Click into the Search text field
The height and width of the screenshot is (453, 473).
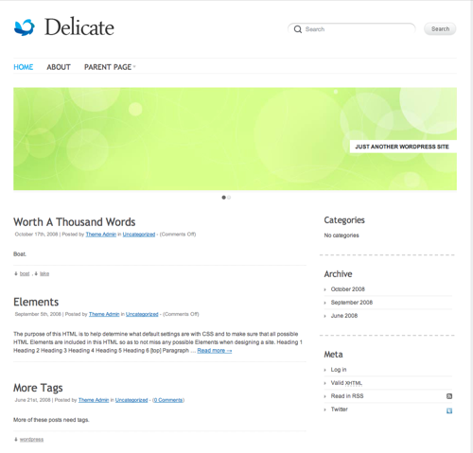coord(351,29)
